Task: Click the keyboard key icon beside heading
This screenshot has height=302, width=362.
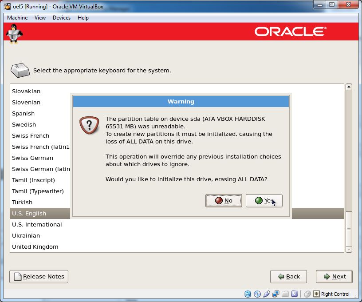Action: click(20, 70)
